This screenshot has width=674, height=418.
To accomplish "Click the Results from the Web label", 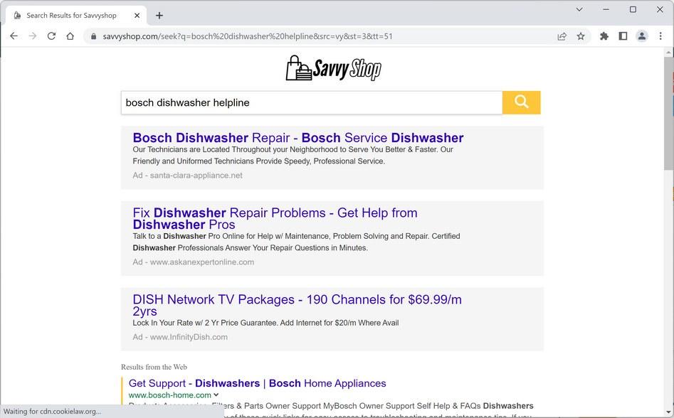I will click(x=154, y=367).
